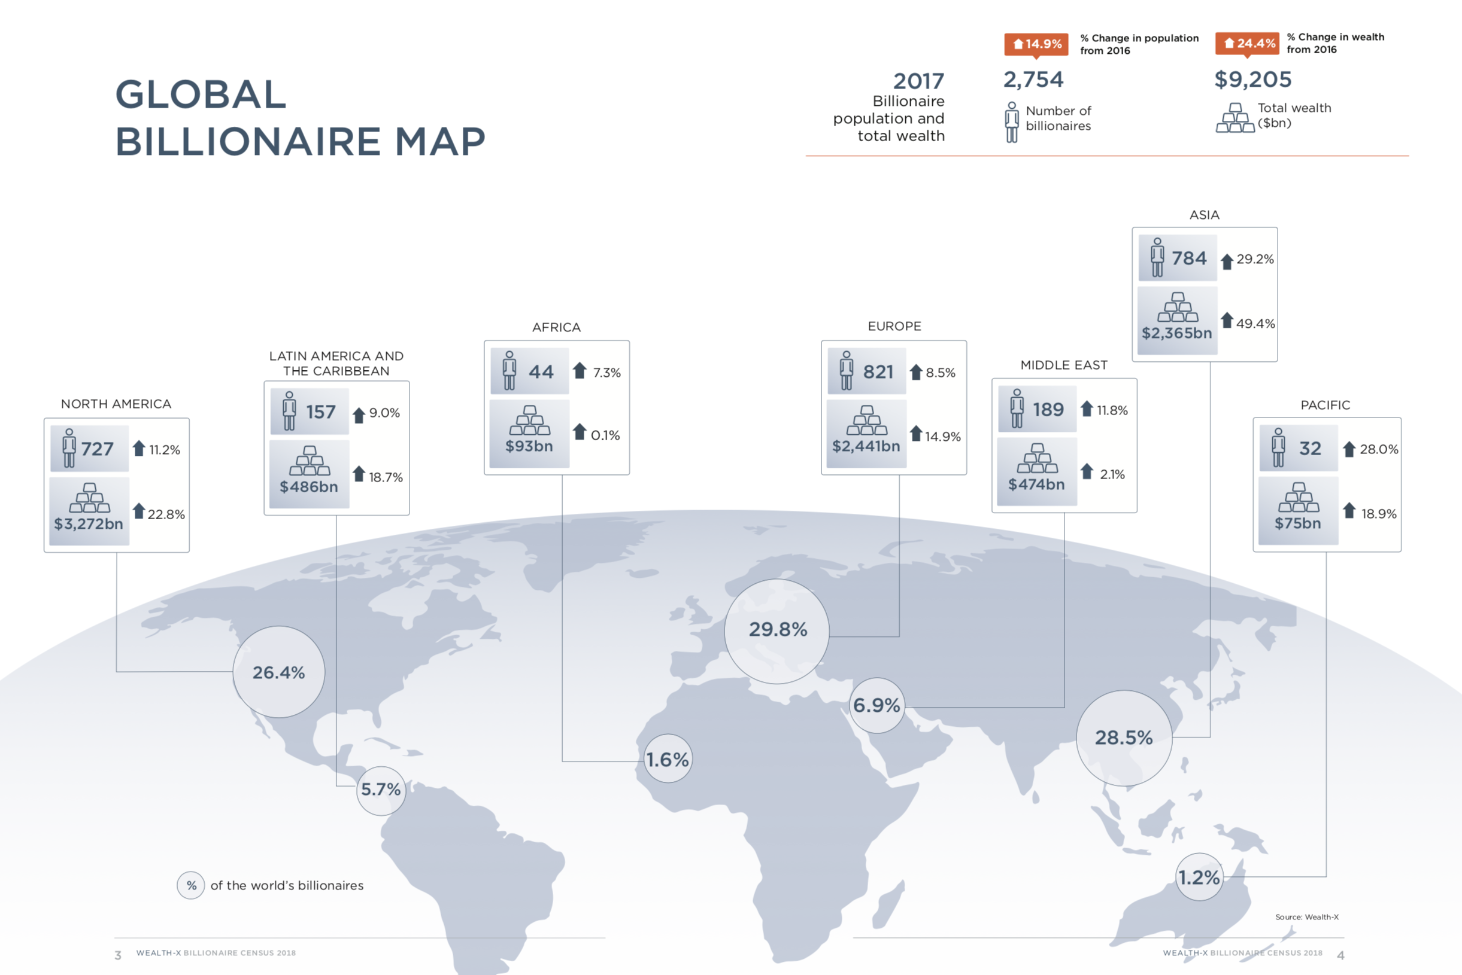Image resolution: width=1462 pixels, height=975 pixels.
Task: Click the up arrow beside 49.4%
Action: (x=1226, y=320)
